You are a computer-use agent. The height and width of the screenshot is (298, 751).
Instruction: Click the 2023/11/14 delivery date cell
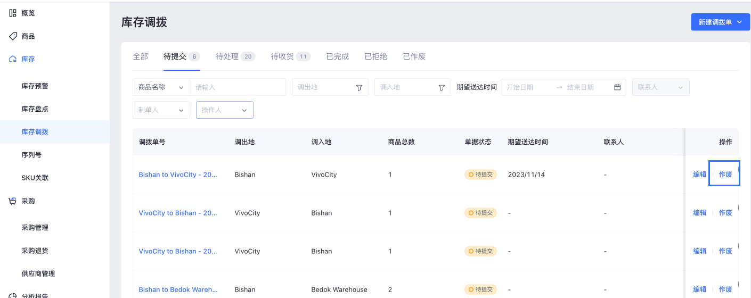click(526, 175)
